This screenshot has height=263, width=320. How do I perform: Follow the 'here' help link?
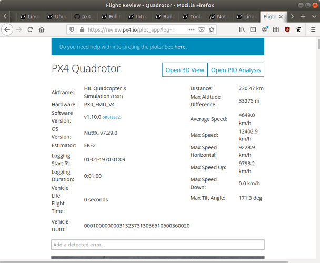coord(180,47)
